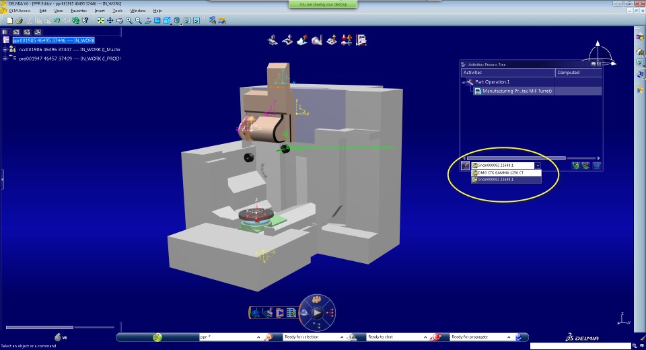The image size is (646, 350).
Task: Click the Computed column header
Action: (x=579, y=73)
